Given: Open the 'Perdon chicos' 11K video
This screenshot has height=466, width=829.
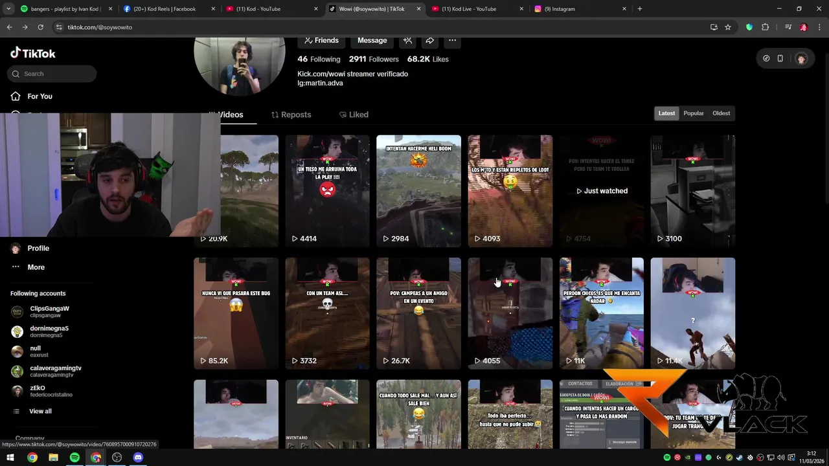Looking at the screenshot, I should click(602, 313).
